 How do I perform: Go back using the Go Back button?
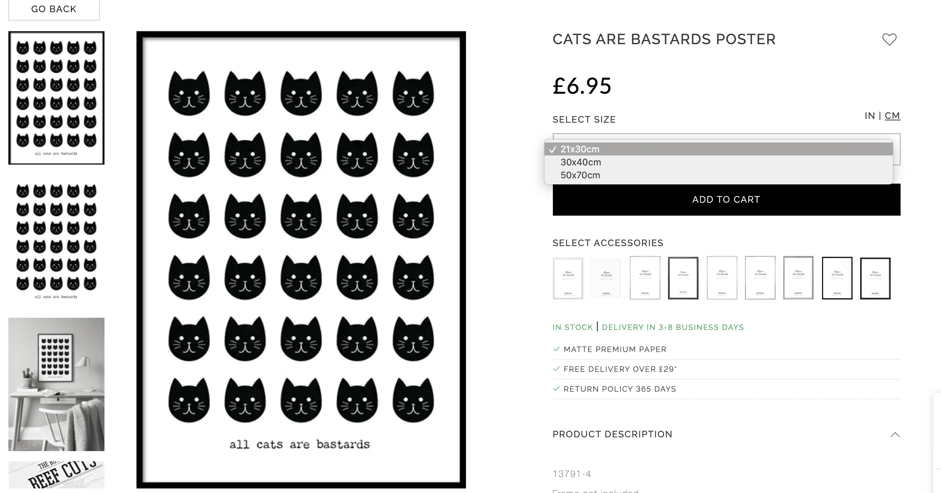pos(54,9)
